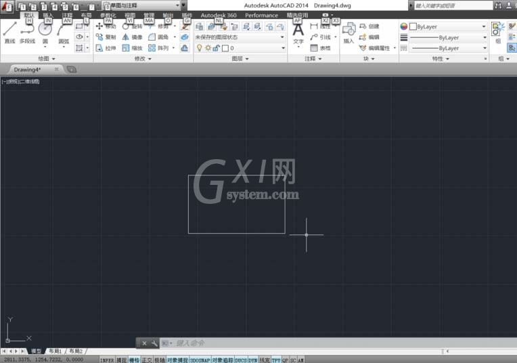The image size is (517, 363).
Task: Click the 表格 (Table) tool
Action: pos(321,48)
